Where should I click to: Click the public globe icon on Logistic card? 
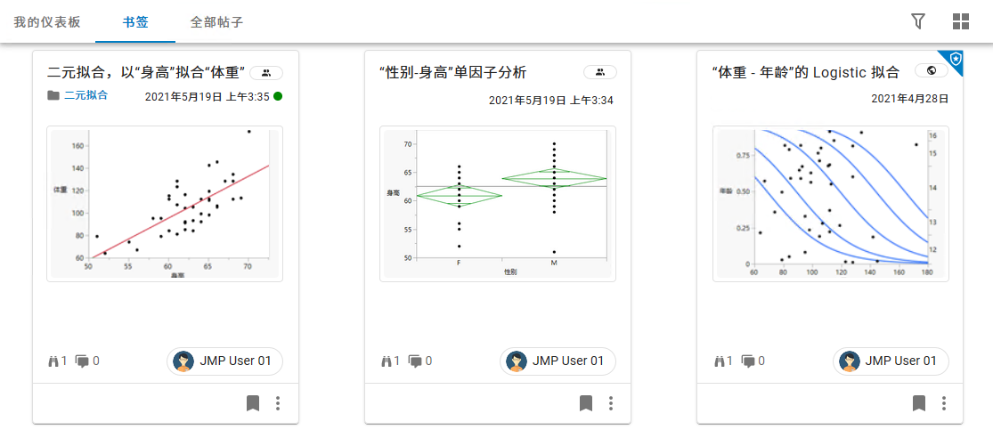932,72
